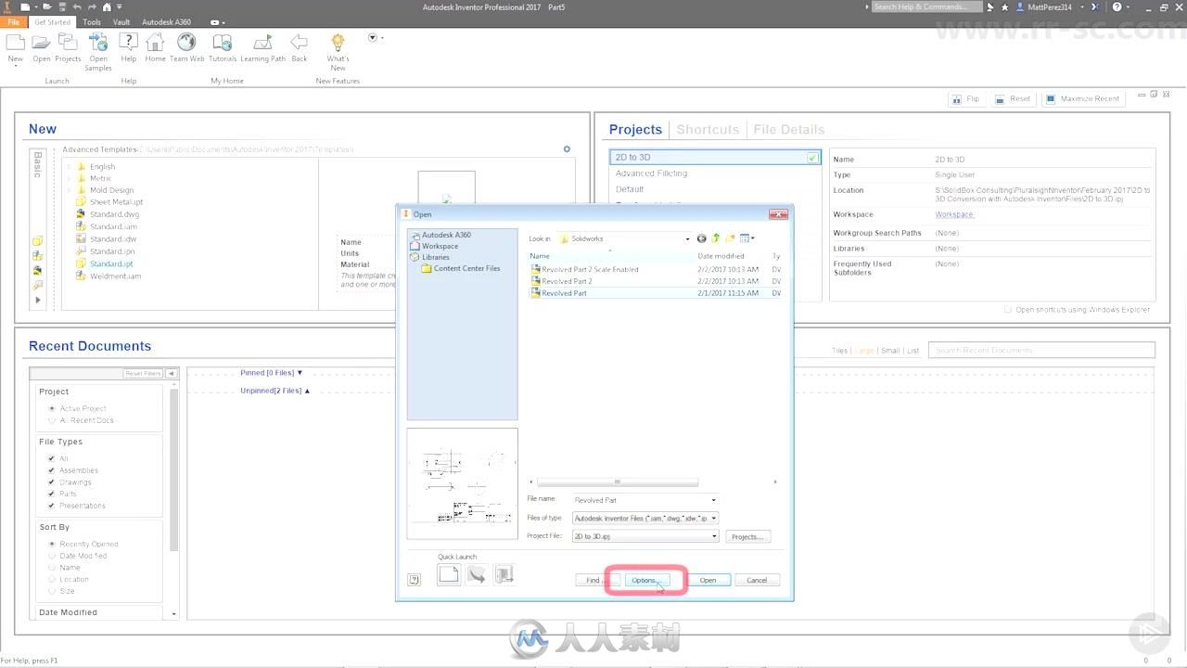Toggle the All file types checkbox

click(x=51, y=458)
